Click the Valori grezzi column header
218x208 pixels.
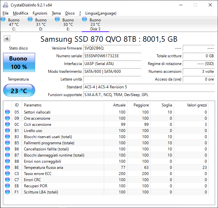(x=191, y=105)
